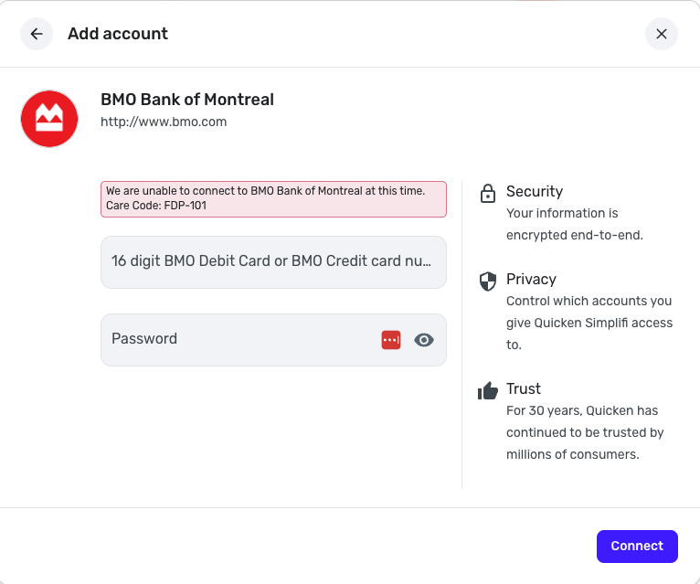The width and height of the screenshot is (700, 584).
Task: Select the Security heading text
Action: tap(535, 191)
